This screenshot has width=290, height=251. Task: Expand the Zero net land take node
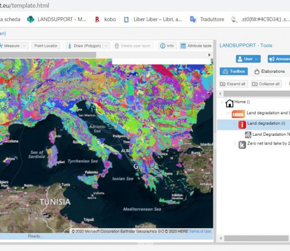[x=235, y=143]
